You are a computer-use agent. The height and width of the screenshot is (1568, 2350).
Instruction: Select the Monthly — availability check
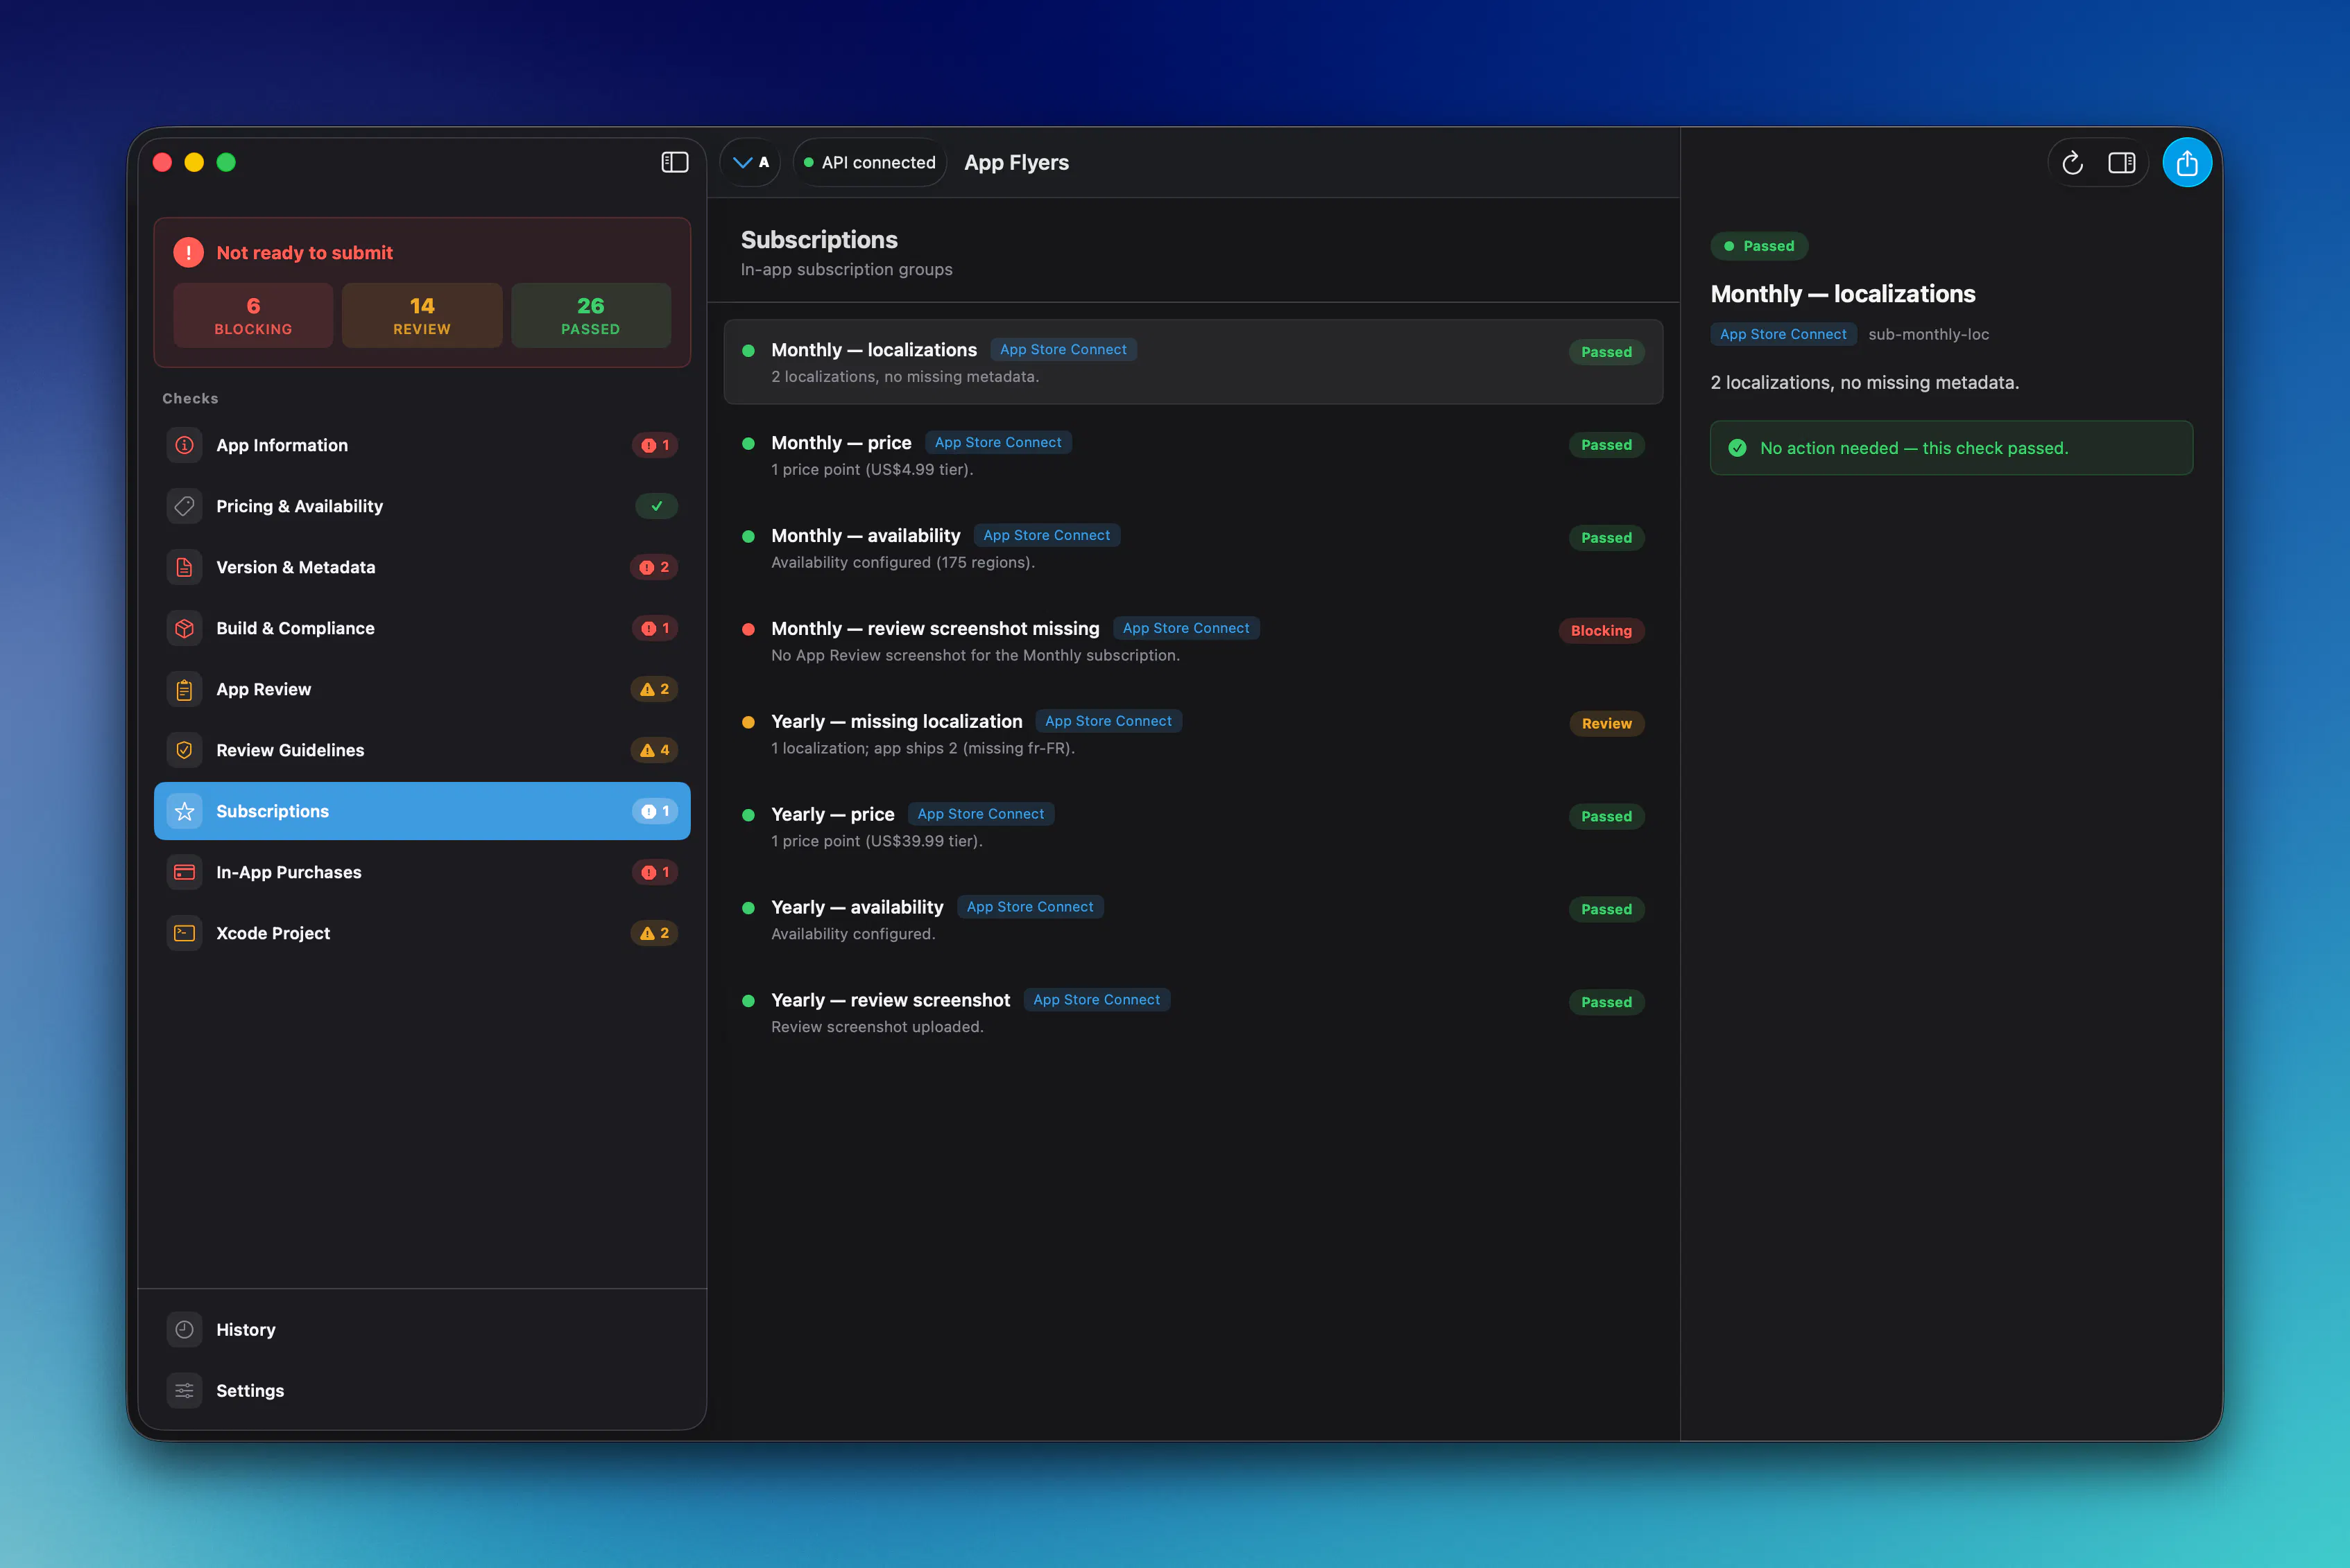(x=1192, y=548)
